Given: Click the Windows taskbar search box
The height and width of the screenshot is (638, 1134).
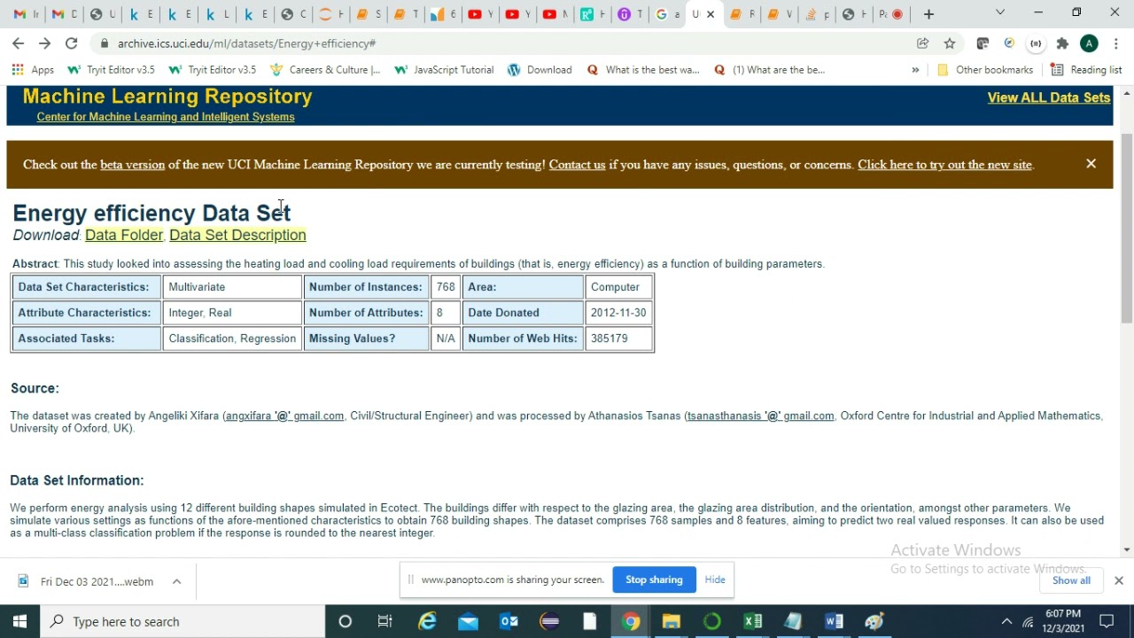Looking at the screenshot, I should (x=183, y=621).
